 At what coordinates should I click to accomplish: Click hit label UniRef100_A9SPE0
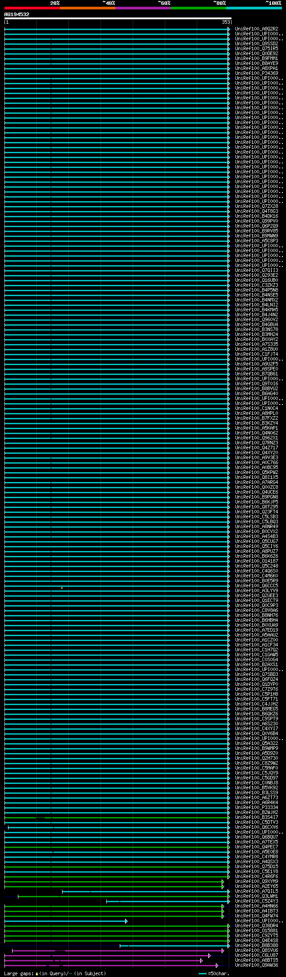257,369
